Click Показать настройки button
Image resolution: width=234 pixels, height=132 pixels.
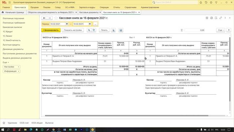coord(73,30)
